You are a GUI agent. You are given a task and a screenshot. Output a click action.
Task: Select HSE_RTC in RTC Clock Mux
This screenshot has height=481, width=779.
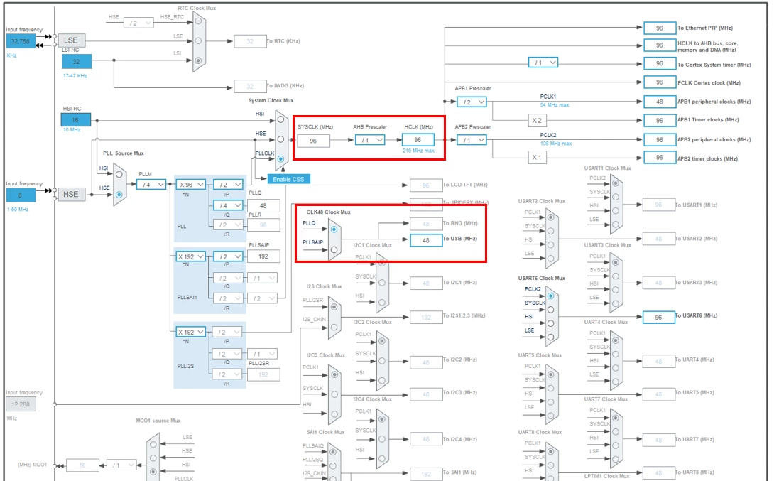click(198, 21)
